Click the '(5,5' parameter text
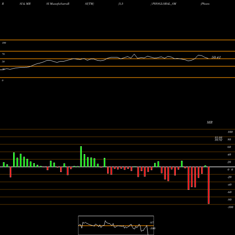Screen dimensions: 235x235 (121, 4)
